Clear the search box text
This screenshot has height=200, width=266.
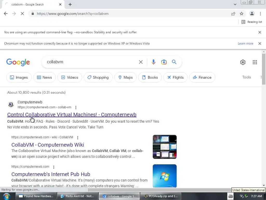coord(141,62)
